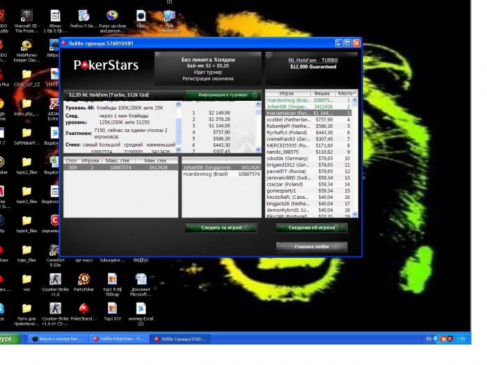Select pavvelf77 (Russia) player row
Screen dimensions: 487x365
309,171
